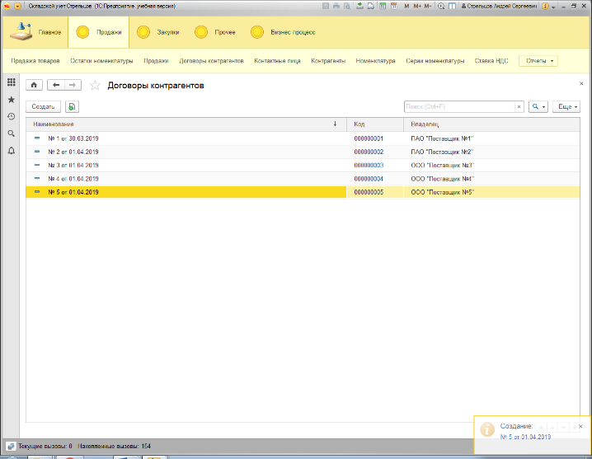Navigate back with left arrow
This screenshot has height=459, width=592.
coord(56,85)
